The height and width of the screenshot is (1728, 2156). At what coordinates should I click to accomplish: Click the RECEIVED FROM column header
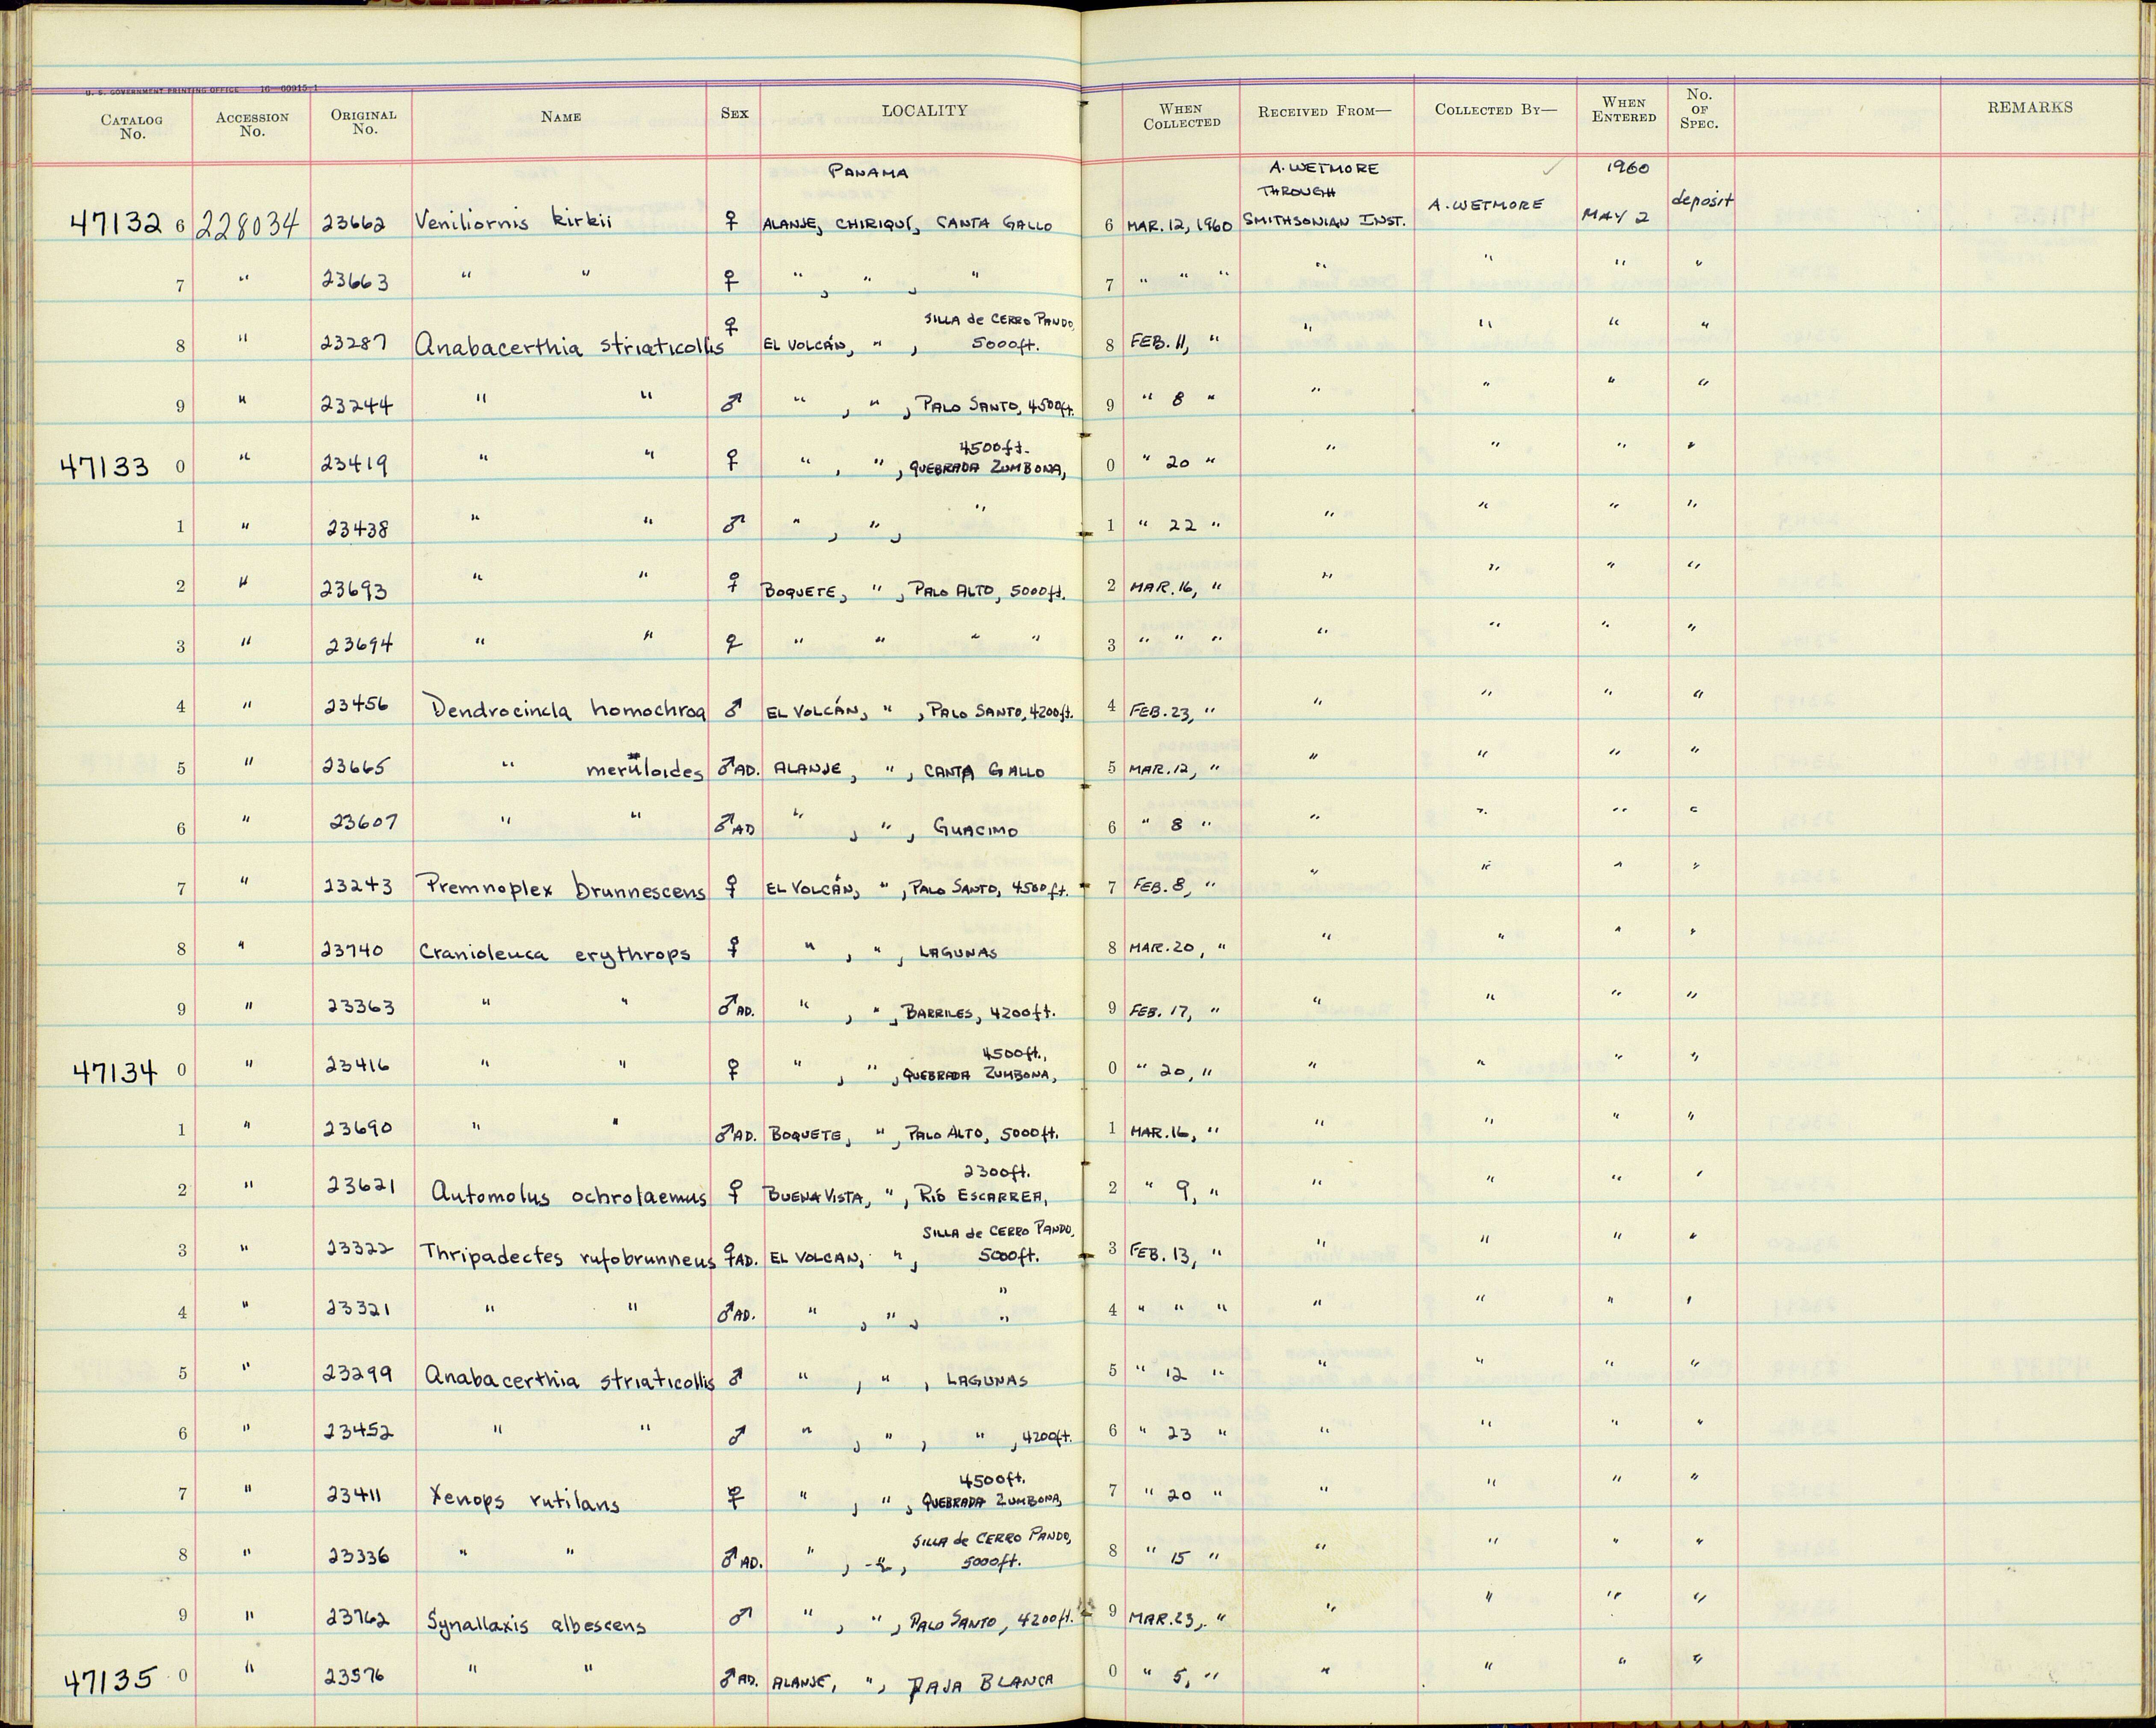1324,112
